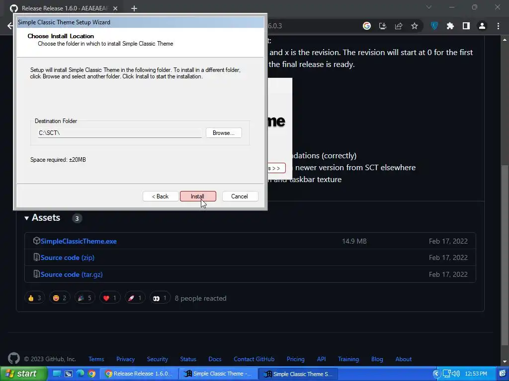Image resolution: width=509 pixels, height=381 pixels.
Task: Click the eyes reaction
Action: pyautogui.click(x=160, y=298)
